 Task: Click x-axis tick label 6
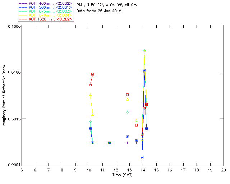pyautogui.click(x=35, y=170)
